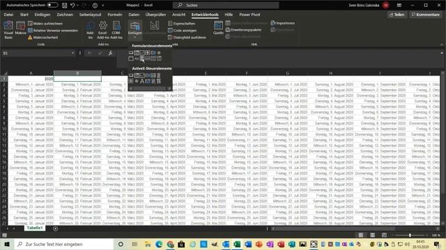Open the Visual Basic editor
Screen dimensions: 446x250
(x=8, y=29)
